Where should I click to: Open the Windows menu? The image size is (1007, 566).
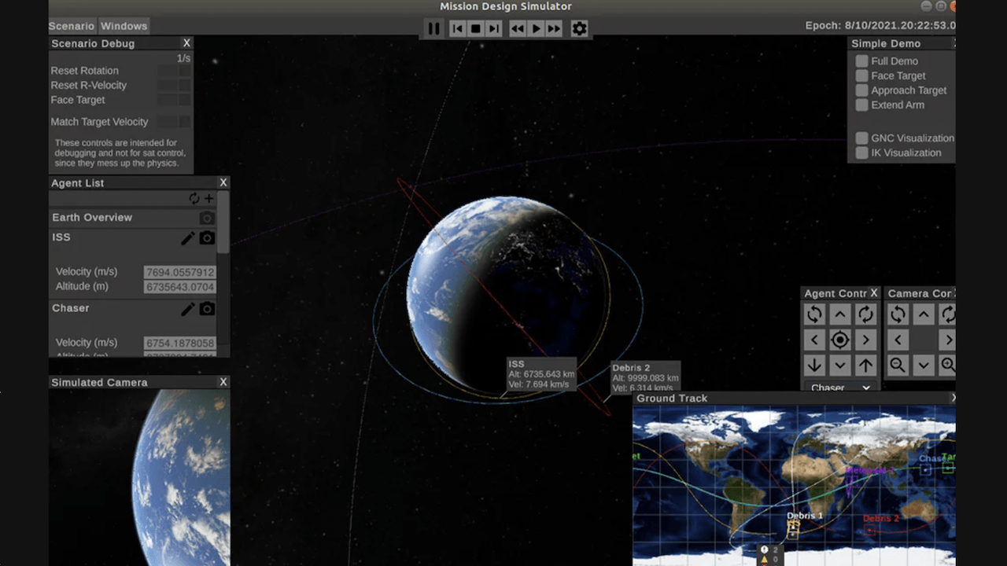click(x=124, y=25)
